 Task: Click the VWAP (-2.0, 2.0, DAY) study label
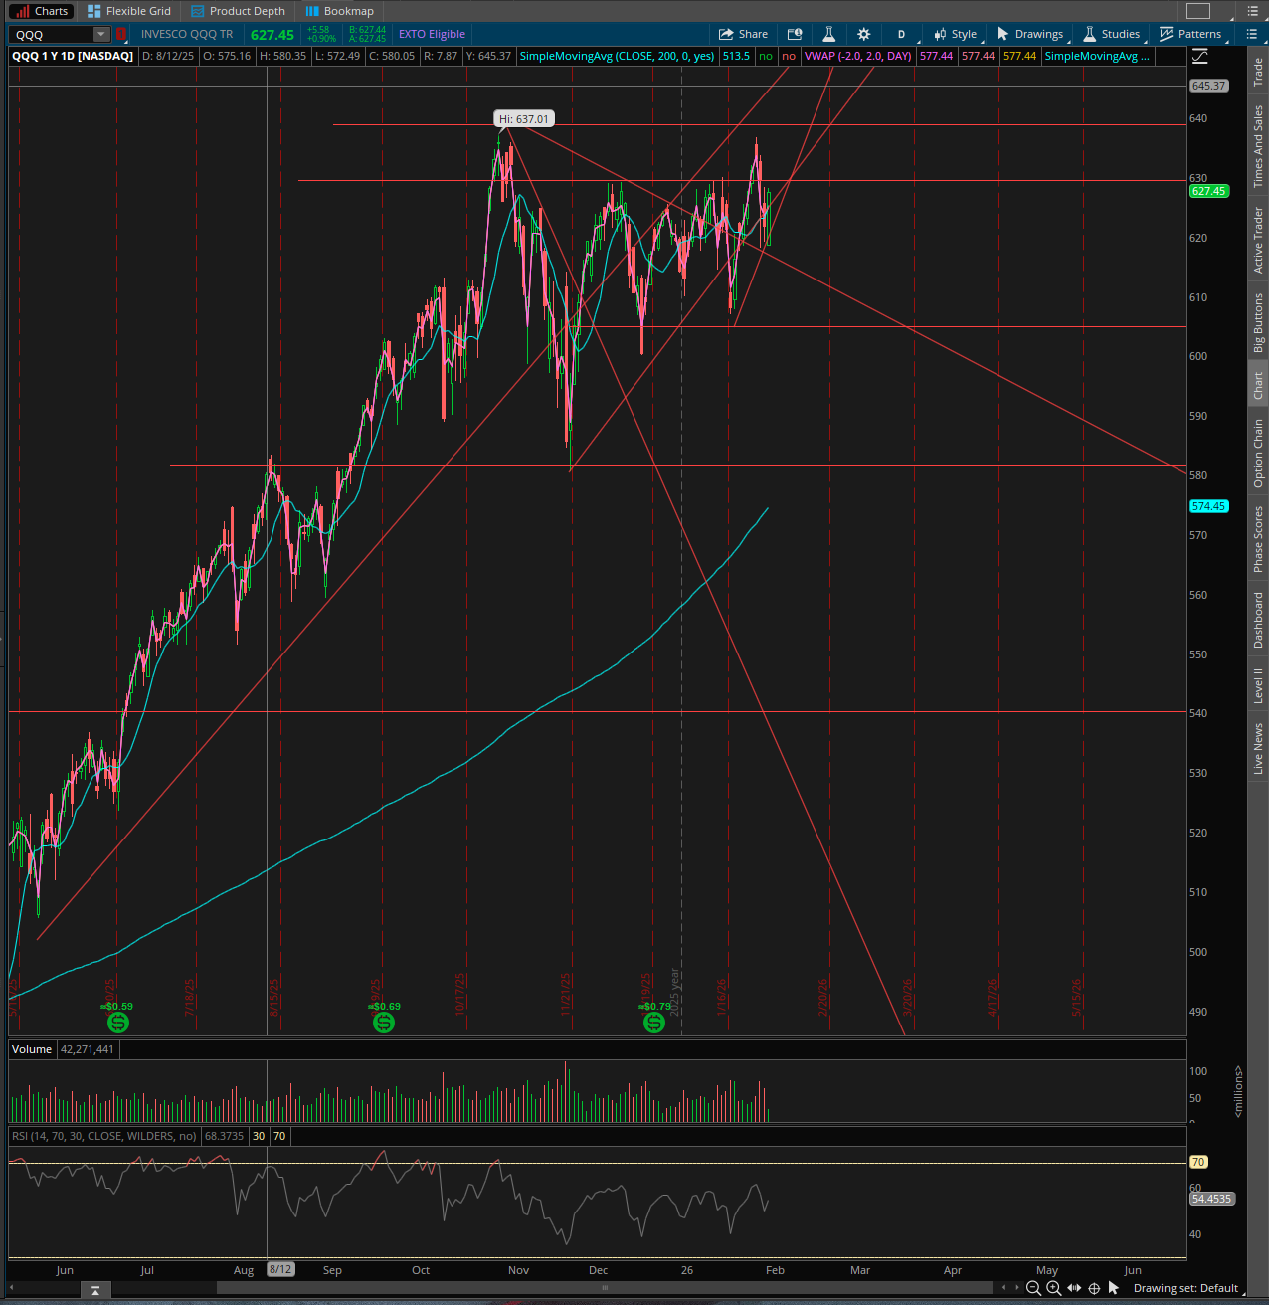[857, 56]
